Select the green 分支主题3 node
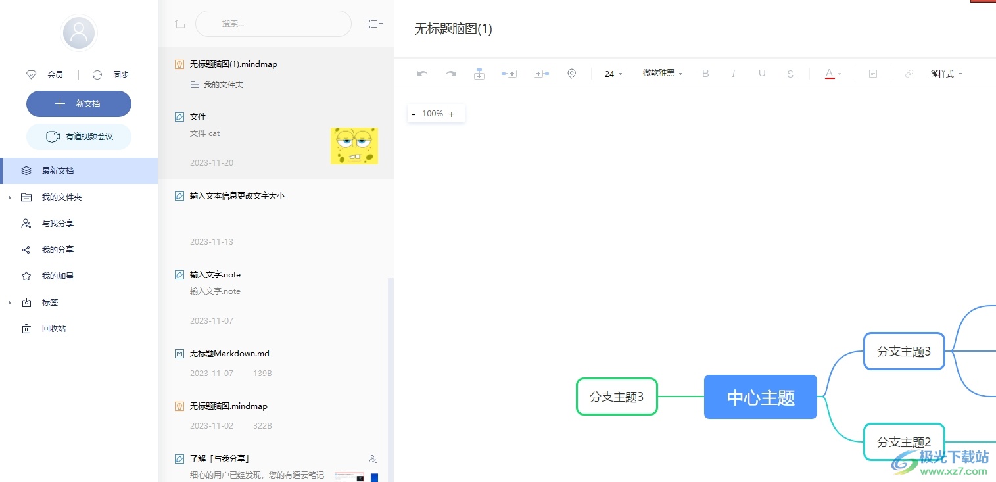This screenshot has width=996, height=482. [617, 397]
